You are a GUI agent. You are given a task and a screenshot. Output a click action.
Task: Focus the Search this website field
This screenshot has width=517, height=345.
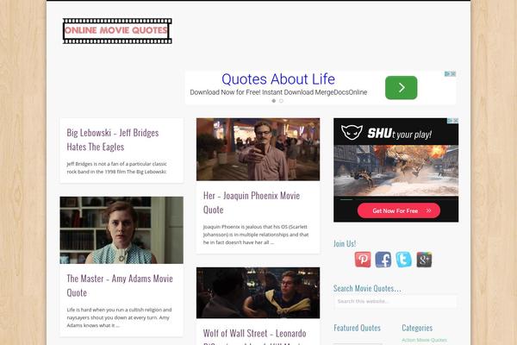coord(396,301)
